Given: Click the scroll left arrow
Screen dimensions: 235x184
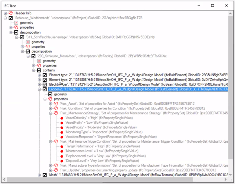Looking at the screenshot, I should click(x=4, y=179).
